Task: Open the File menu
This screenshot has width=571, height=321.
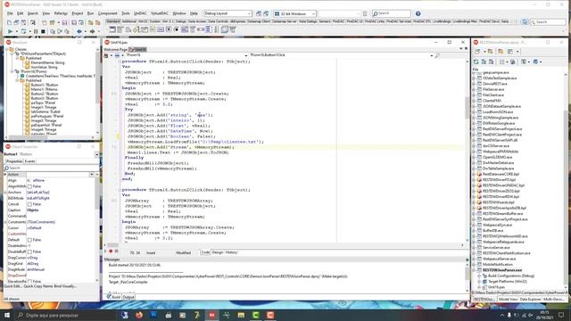Action: tap(10, 13)
